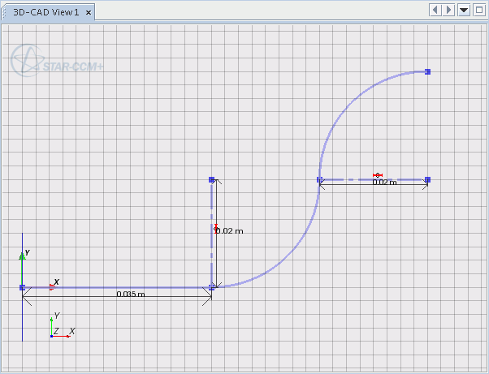This screenshot has height=374, width=489.
Task: Select the vertical 0.02 m dimension label
Action: click(x=230, y=231)
